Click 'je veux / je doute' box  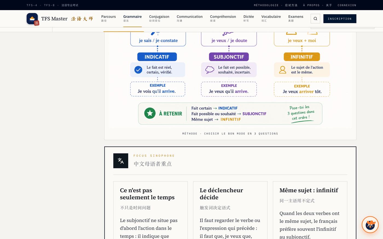229,39
